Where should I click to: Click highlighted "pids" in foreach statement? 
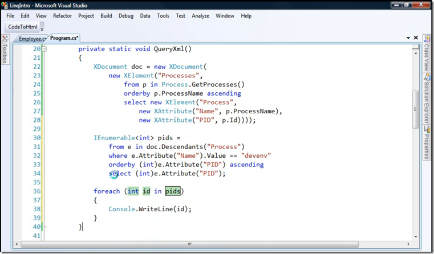coord(173,191)
